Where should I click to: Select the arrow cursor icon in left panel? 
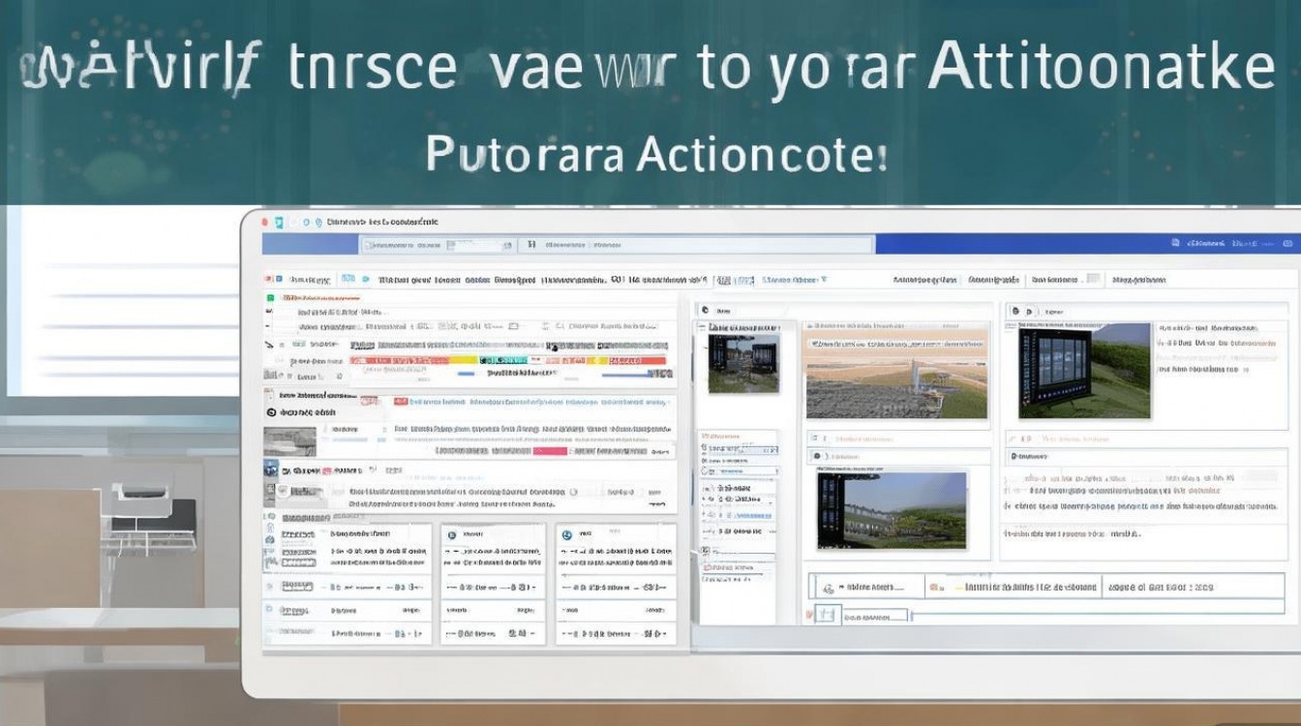pyautogui.click(x=269, y=344)
